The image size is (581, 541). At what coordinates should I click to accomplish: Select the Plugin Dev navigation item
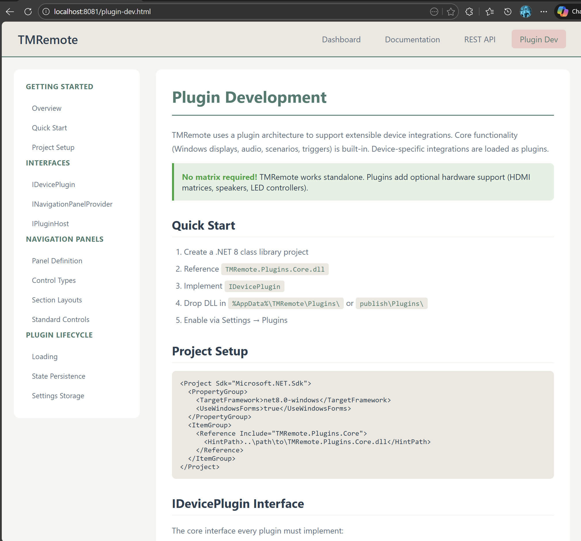(x=539, y=39)
